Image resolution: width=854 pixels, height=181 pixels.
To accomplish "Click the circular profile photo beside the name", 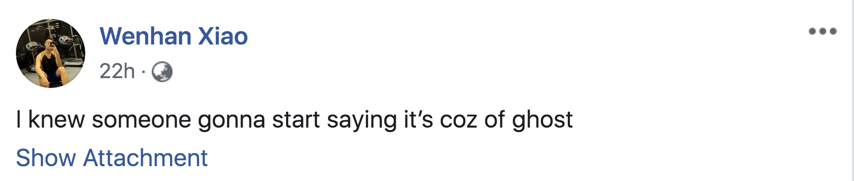I will point(51,53).
